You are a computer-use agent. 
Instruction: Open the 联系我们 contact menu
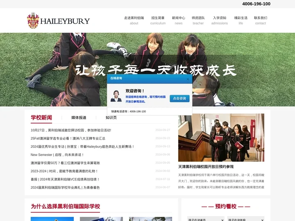(x=261, y=20)
